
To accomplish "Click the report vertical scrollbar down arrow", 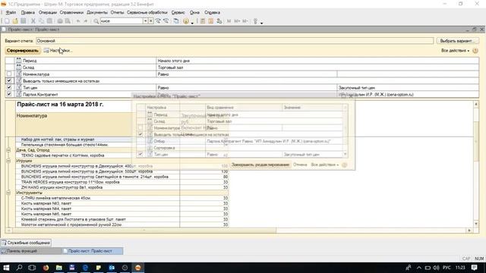I will point(476,224).
